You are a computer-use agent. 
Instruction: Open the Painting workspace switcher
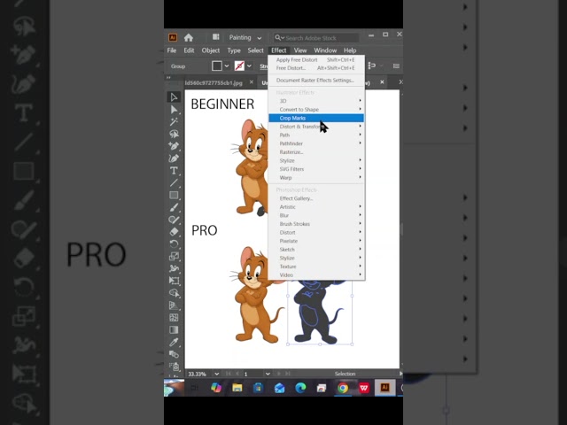coord(245,37)
